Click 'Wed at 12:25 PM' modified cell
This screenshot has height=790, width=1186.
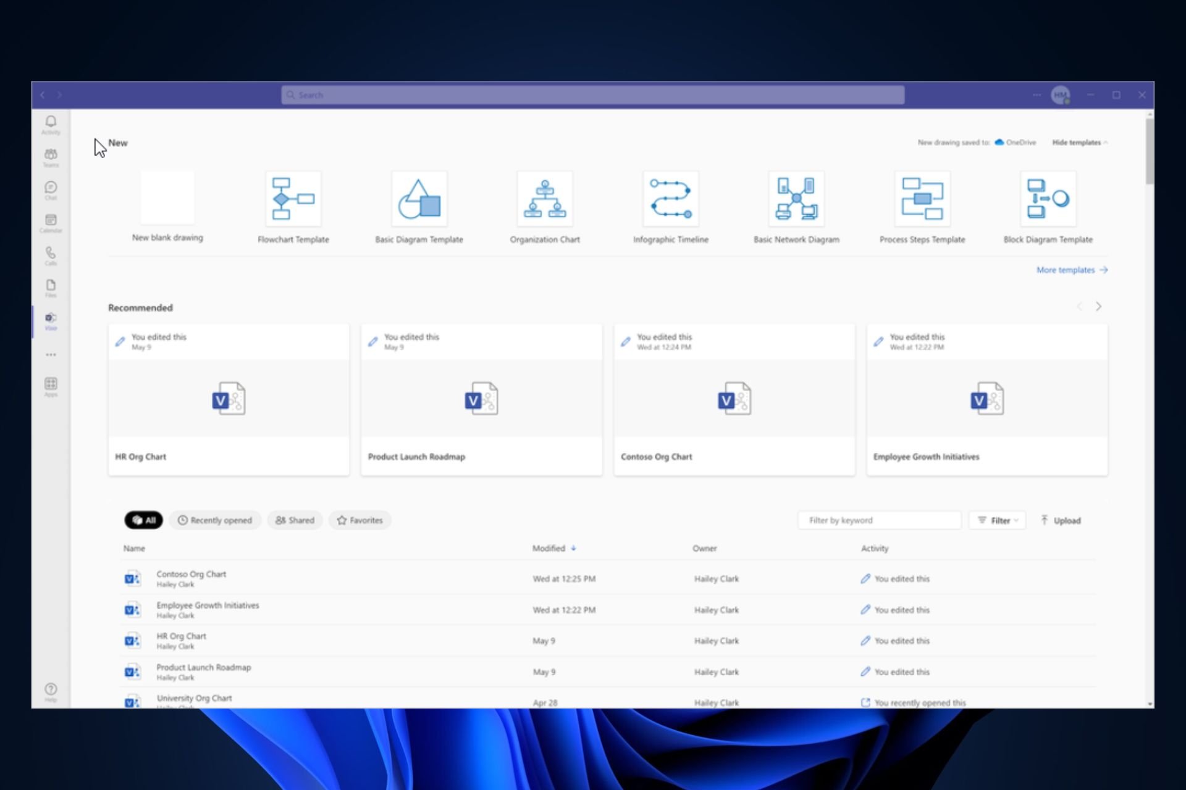pyautogui.click(x=564, y=579)
